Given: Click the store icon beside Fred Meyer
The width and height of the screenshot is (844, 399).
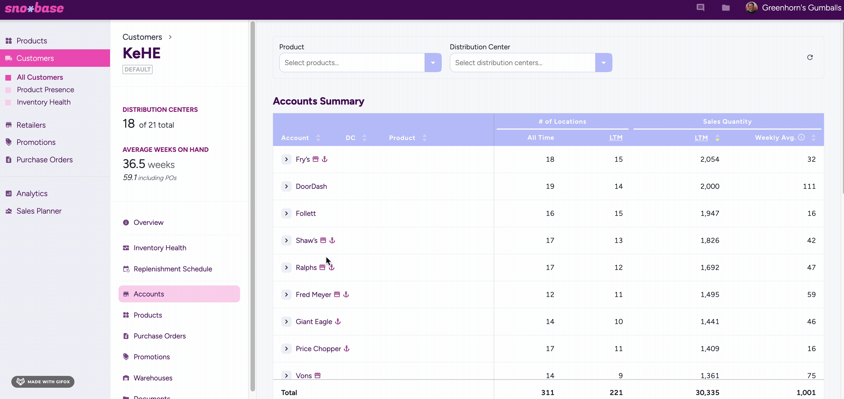Looking at the screenshot, I should (x=337, y=294).
